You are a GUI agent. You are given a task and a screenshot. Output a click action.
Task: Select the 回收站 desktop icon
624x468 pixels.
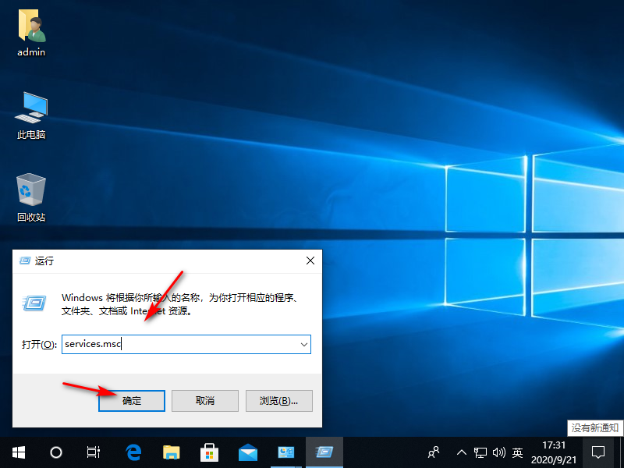30,193
